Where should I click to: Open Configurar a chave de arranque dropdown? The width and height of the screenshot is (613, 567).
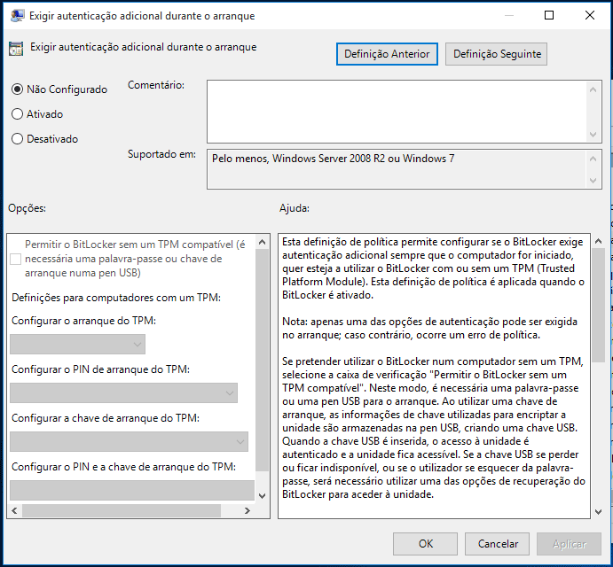point(129,442)
